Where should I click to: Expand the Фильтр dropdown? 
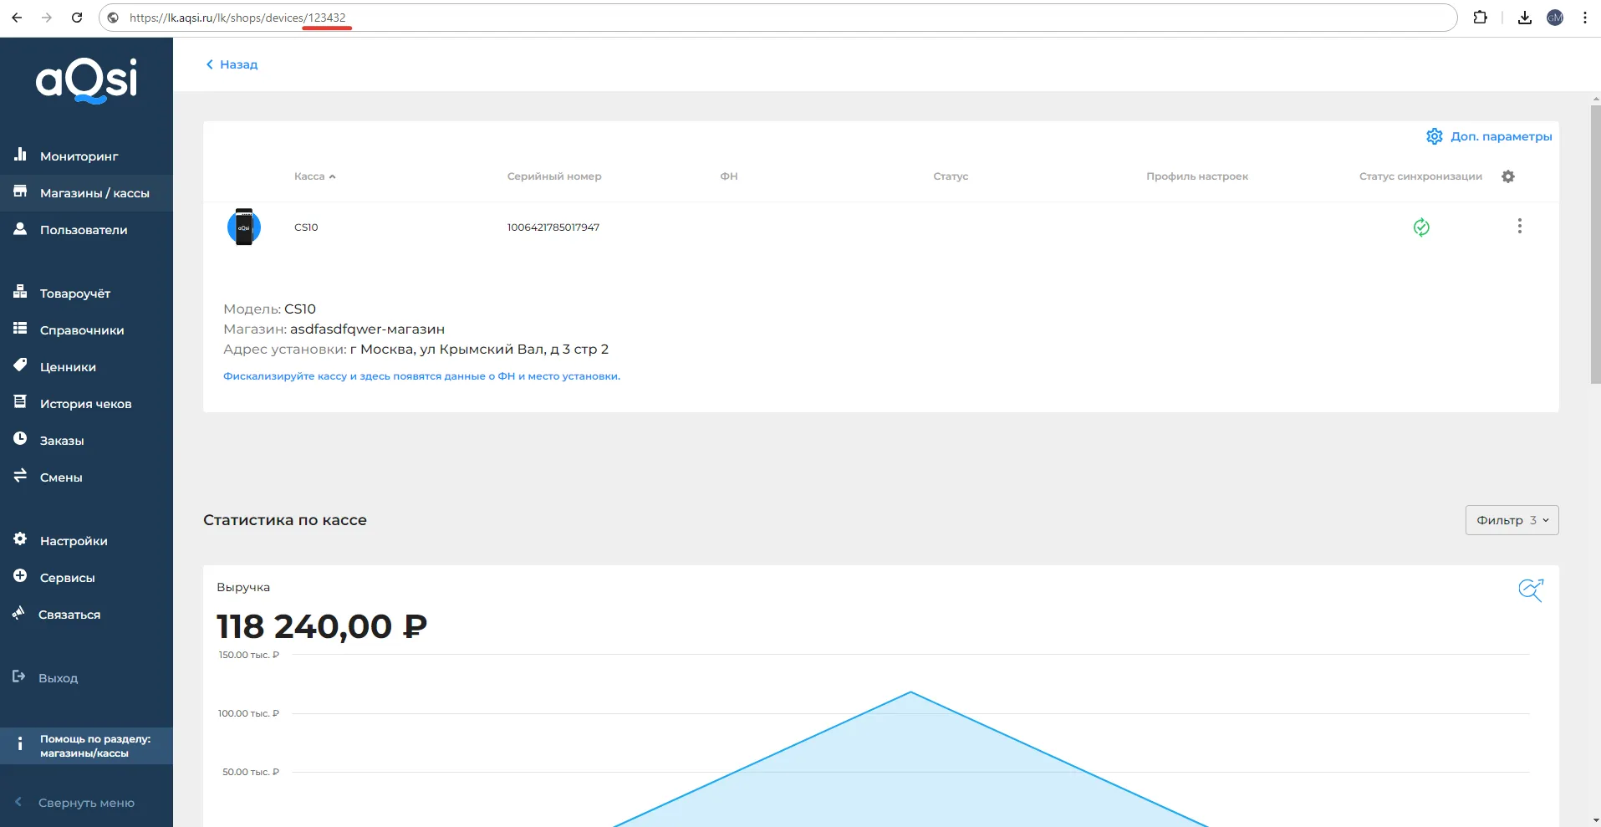[x=1512, y=520]
